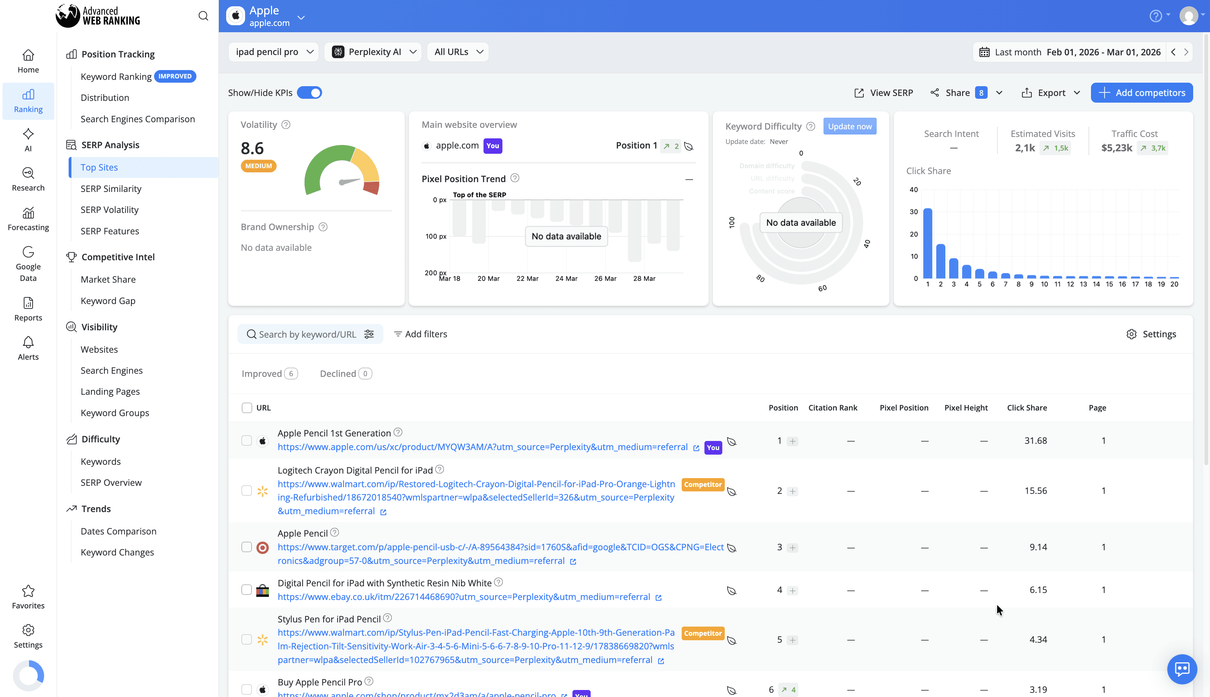Check the Apple Pencil 1st Generation row checkbox
This screenshot has height=697, width=1210.
(247, 440)
